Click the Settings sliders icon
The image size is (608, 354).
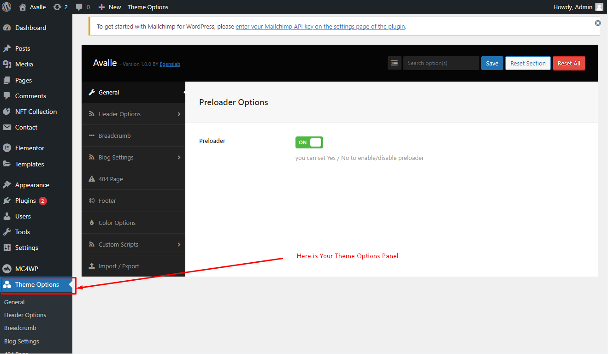(7, 248)
